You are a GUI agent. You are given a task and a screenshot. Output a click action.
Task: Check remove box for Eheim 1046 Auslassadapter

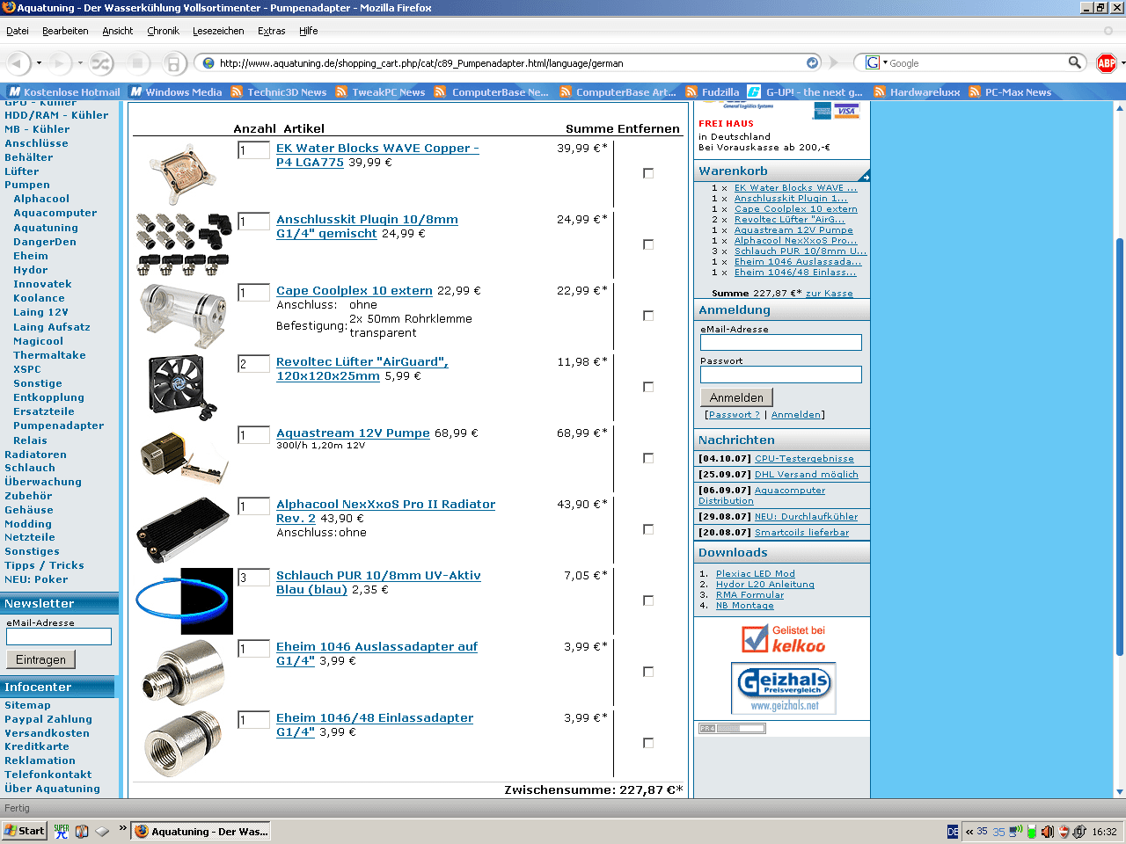pos(648,672)
